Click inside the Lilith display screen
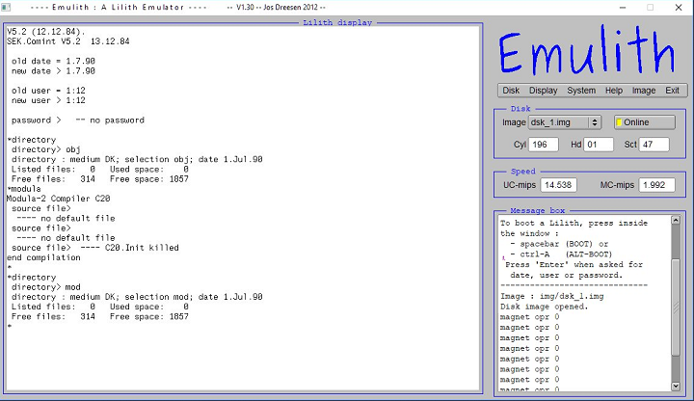The width and height of the screenshot is (694, 401). 243,208
